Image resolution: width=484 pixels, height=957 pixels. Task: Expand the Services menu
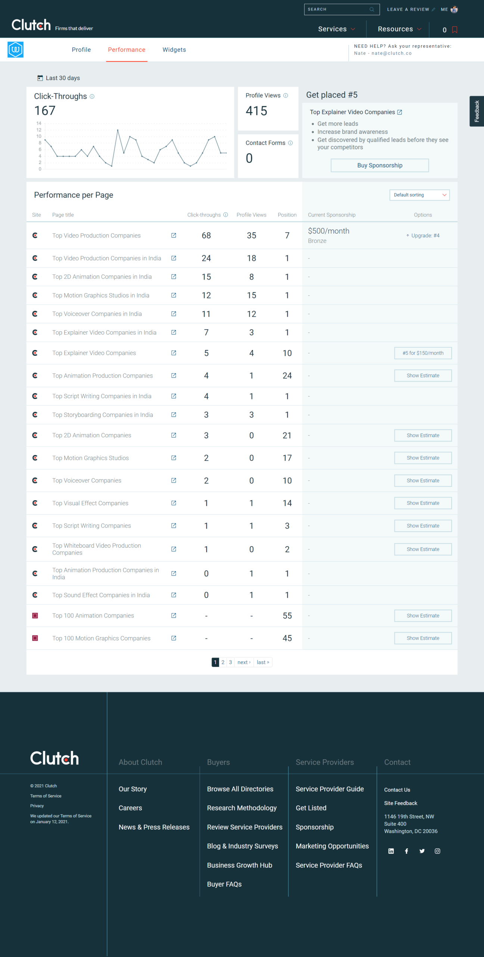[336, 29]
